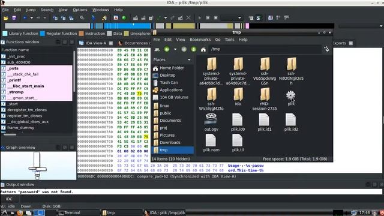
Task: Click the red A text search icon
Action: tap(116, 18)
